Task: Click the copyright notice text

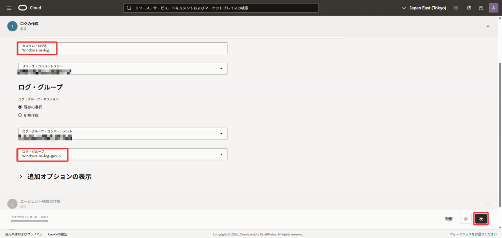Action: (x=258, y=234)
